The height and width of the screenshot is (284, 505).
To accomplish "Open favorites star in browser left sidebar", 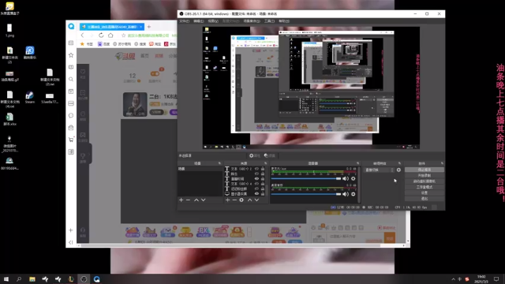I will [71, 55].
